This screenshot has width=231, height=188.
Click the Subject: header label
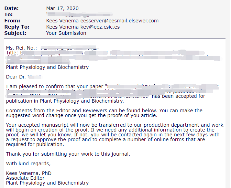click(15, 33)
